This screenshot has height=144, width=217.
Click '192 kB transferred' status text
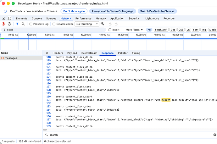point(30,141)
